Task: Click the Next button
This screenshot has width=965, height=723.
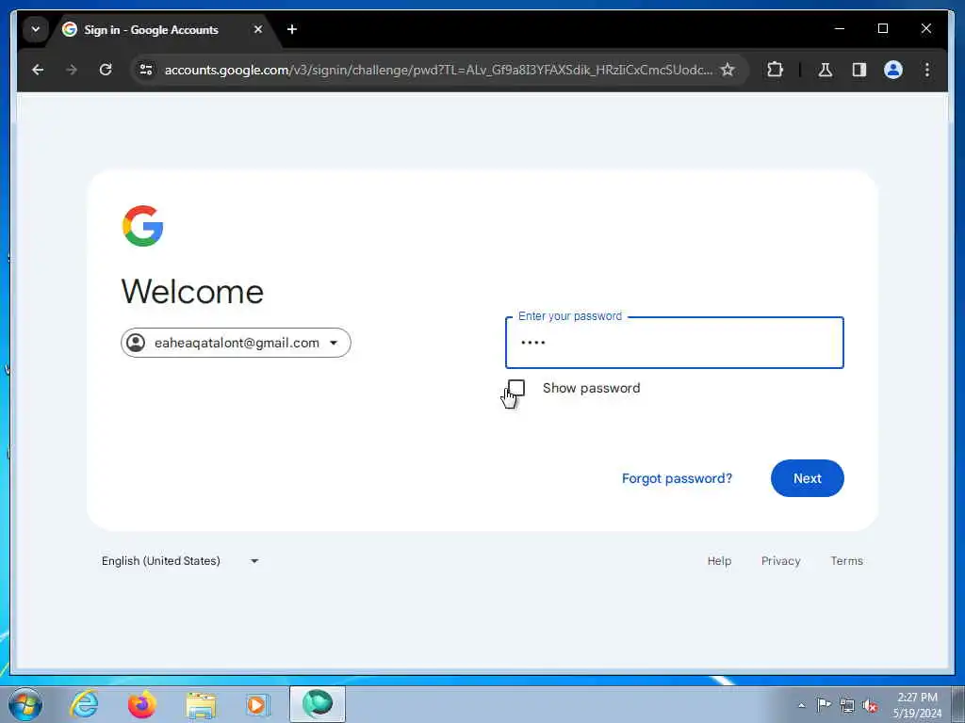Action: (x=807, y=478)
